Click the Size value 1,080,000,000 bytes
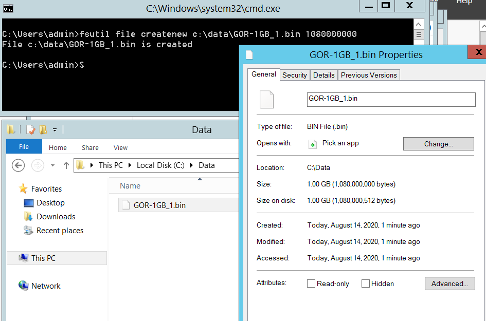The height and width of the screenshot is (321, 486). [351, 184]
